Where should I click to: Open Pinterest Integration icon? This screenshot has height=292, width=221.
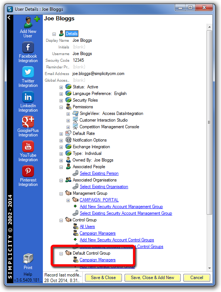[28, 171]
